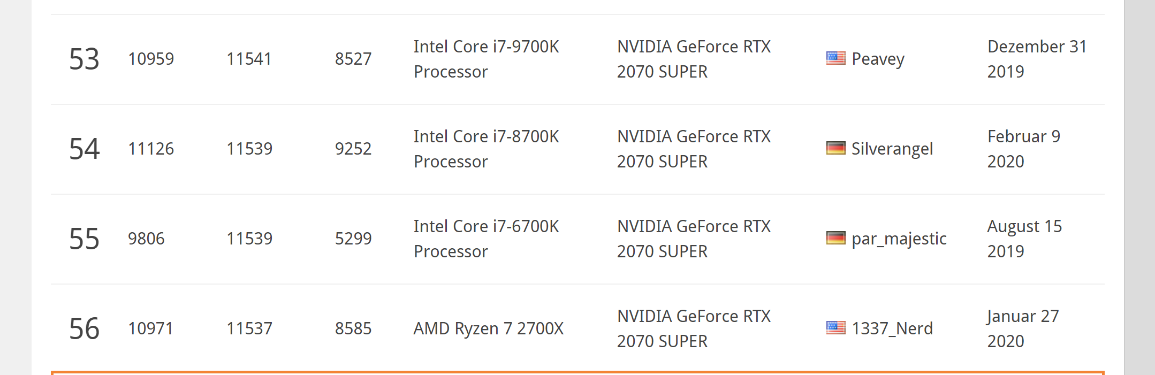
Task: Open the 1337_Nerd user link
Action: 892,328
